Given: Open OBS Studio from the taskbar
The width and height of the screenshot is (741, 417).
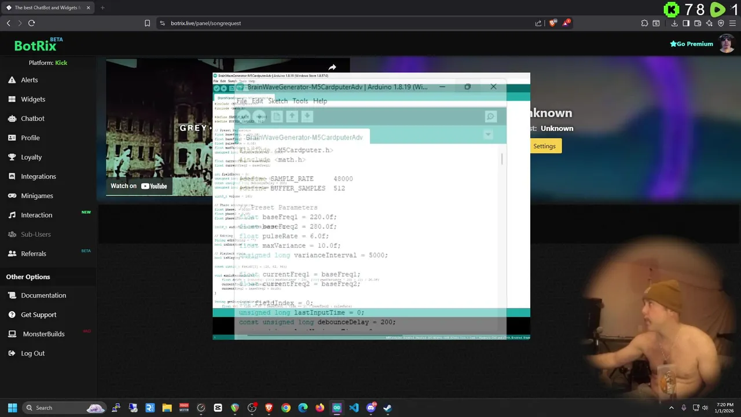Looking at the screenshot, I should 252,408.
